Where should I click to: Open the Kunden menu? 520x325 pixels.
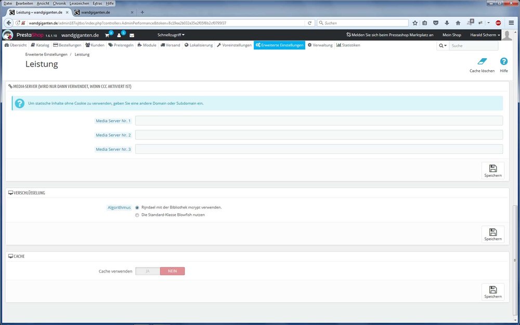coord(95,45)
